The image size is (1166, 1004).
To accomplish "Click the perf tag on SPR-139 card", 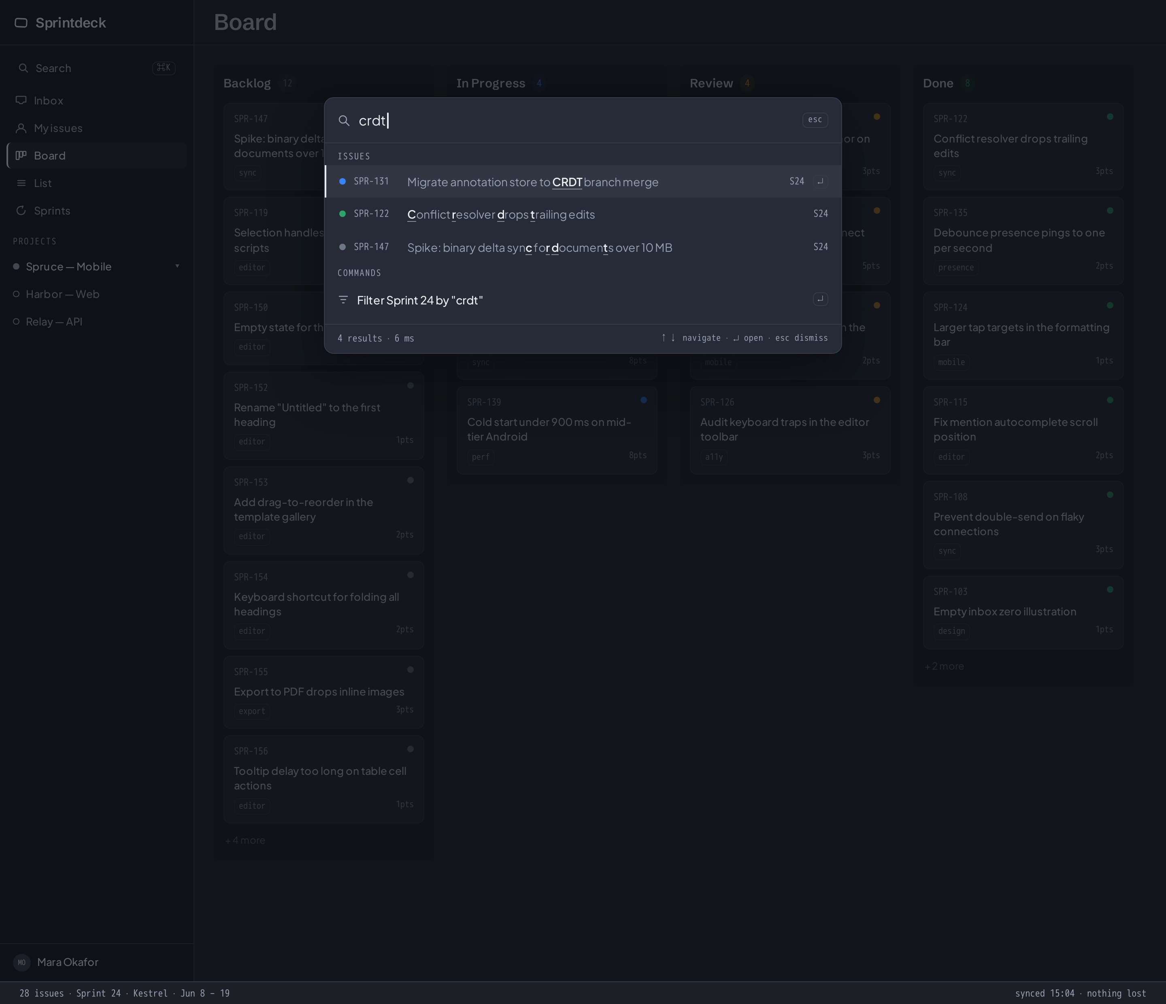I will coord(481,457).
